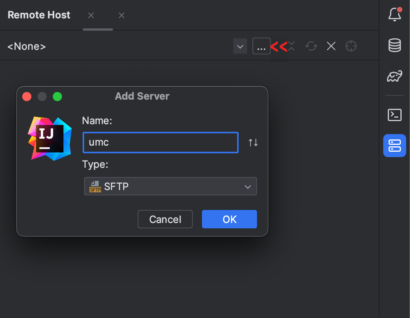
Task: Click the green zoom button of Add Server
Action: (x=57, y=97)
